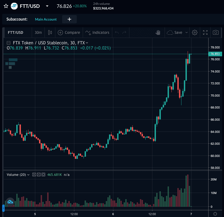Viewport: 224px width, 217px height.
Task: Click the low value L76.732
Action: click(x=52, y=48)
